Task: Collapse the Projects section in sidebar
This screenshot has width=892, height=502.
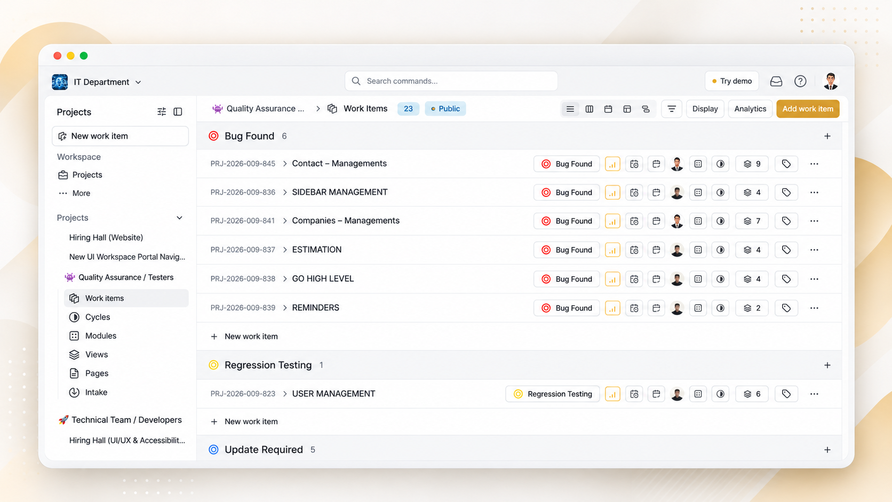Action: (179, 218)
